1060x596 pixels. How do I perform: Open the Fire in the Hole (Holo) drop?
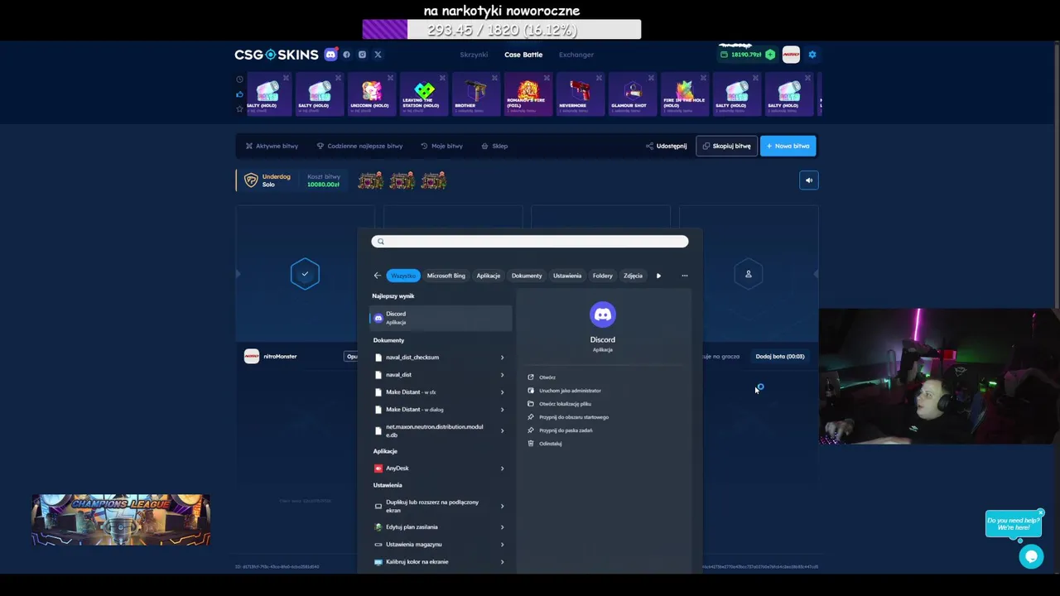(683, 94)
